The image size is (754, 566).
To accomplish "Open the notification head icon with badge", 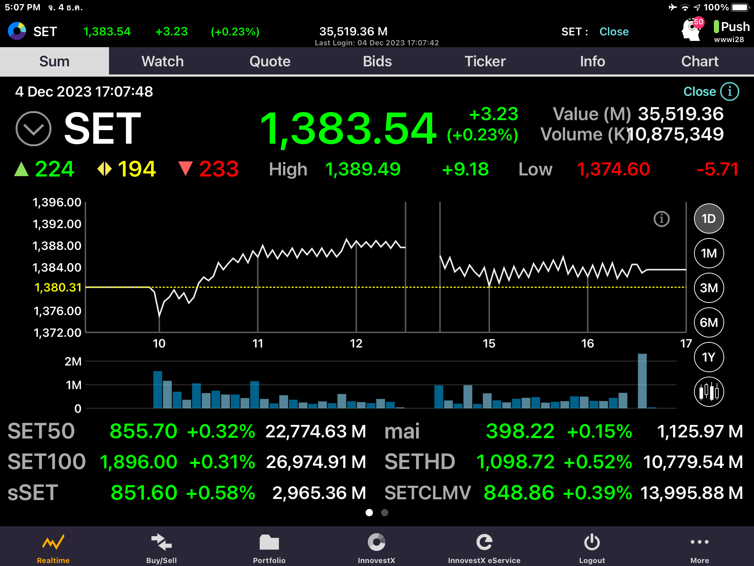I will point(691,29).
